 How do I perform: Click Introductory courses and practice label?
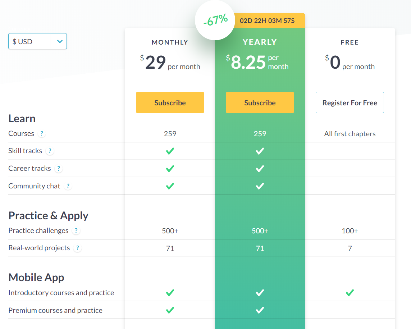click(x=61, y=293)
